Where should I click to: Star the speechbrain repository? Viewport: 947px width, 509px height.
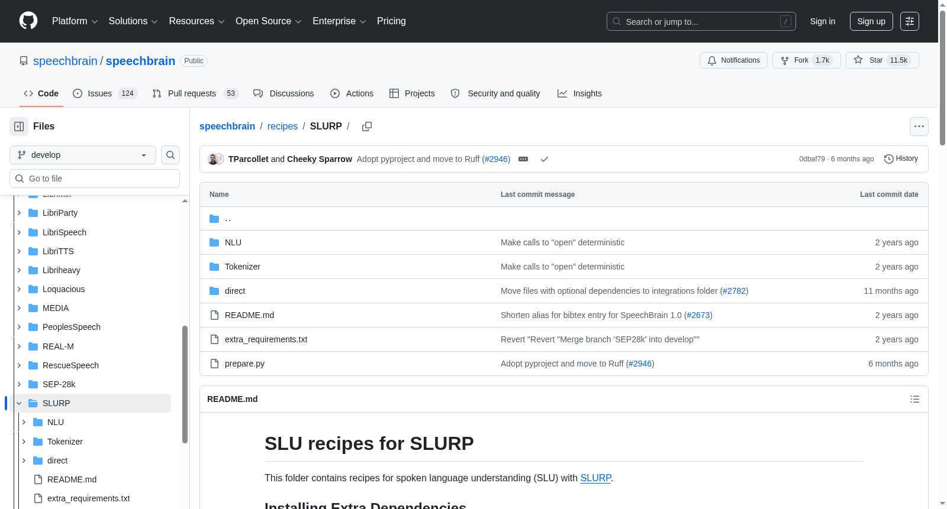click(x=882, y=60)
